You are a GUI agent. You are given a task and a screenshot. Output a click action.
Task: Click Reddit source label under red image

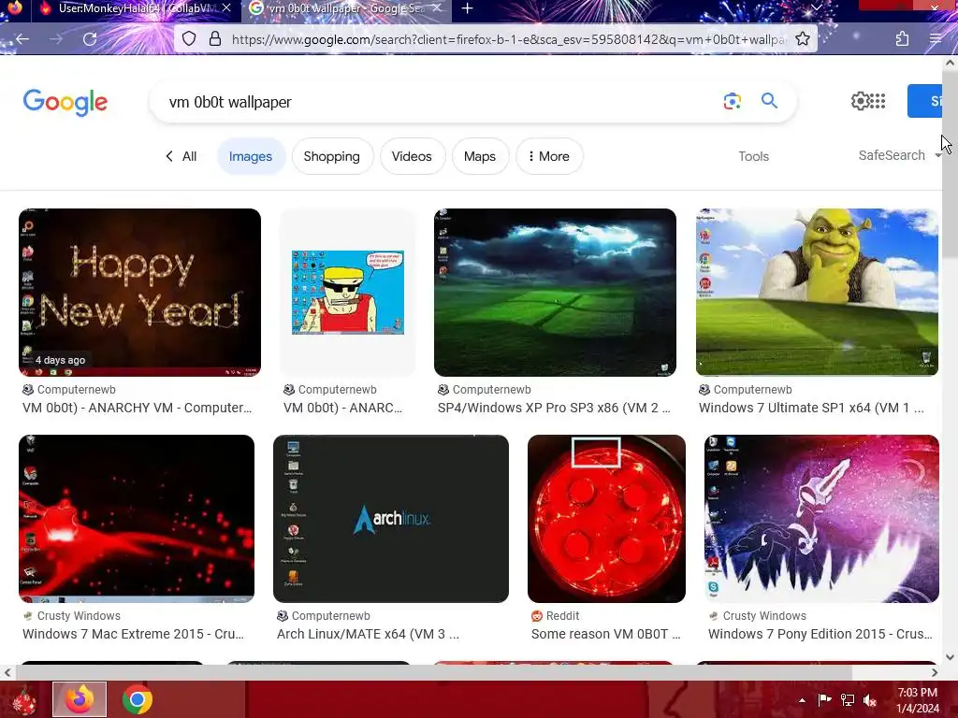tap(556, 616)
